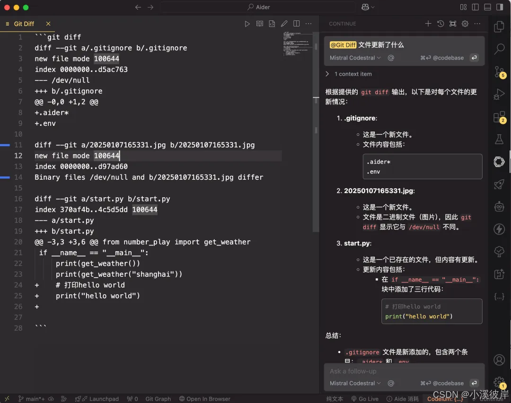This screenshot has width=511, height=403.
Task: Customize layout from title bar
Action: (463, 7)
